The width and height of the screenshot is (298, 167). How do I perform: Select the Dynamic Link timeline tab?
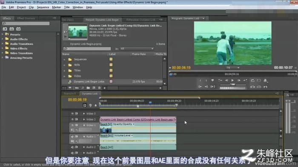click(x=90, y=93)
